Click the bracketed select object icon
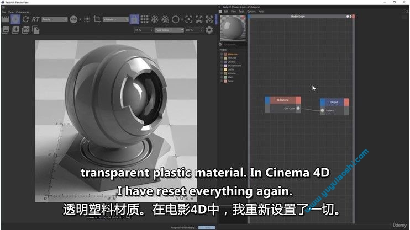The width and height of the screenshot is (410, 230). pos(199,19)
